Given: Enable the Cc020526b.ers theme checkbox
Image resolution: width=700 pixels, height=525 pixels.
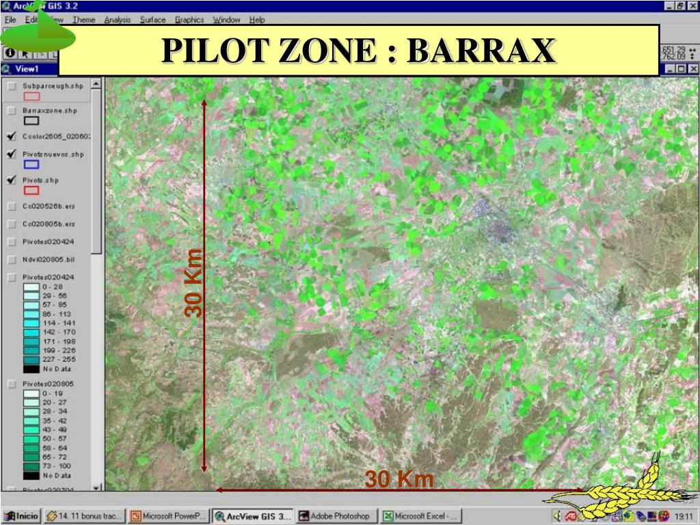Looking at the screenshot, I should coord(12,206).
